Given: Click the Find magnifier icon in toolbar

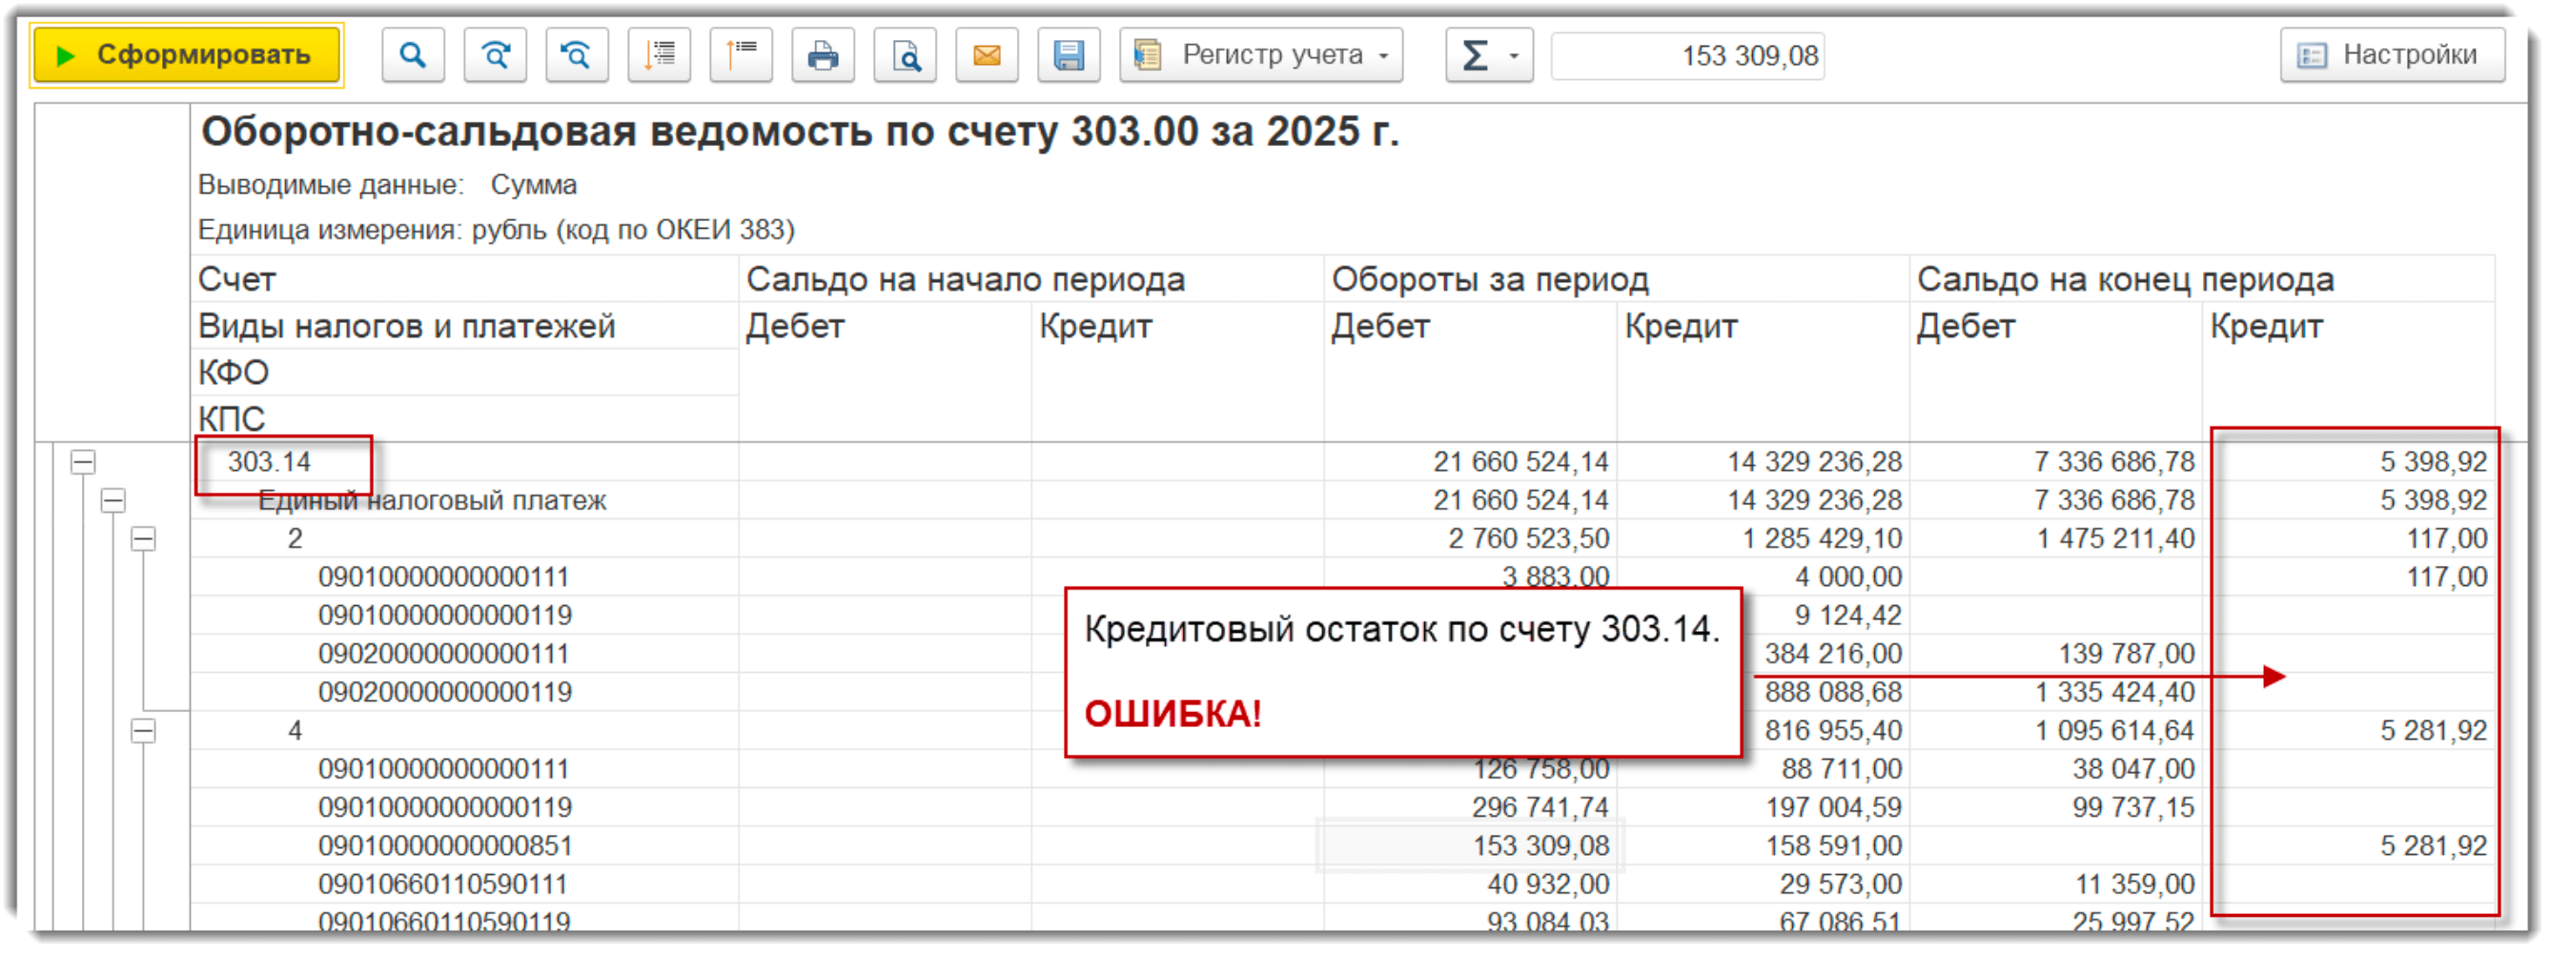Looking at the screenshot, I should pyautogui.click(x=413, y=55).
